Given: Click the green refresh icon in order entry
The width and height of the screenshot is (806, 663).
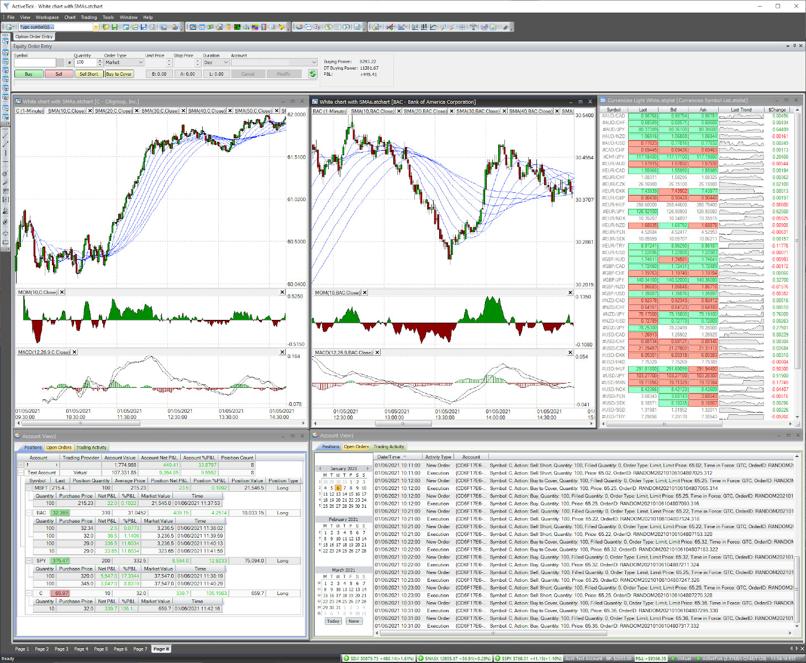Looking at the screenshot, I should click(x=313, y=73).
